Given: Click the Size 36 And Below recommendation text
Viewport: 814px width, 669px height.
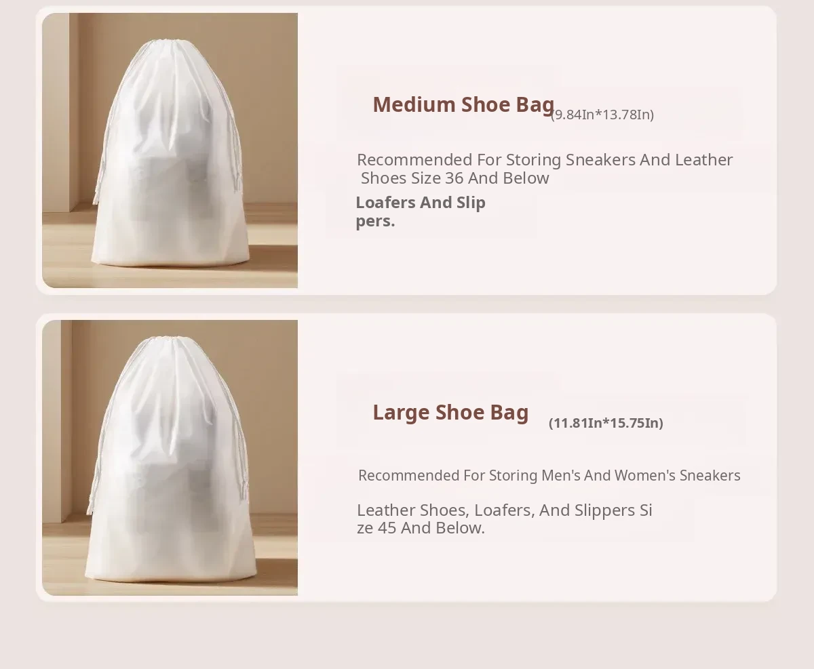Looking at the screenshot, I should click(x=454, y=178).
